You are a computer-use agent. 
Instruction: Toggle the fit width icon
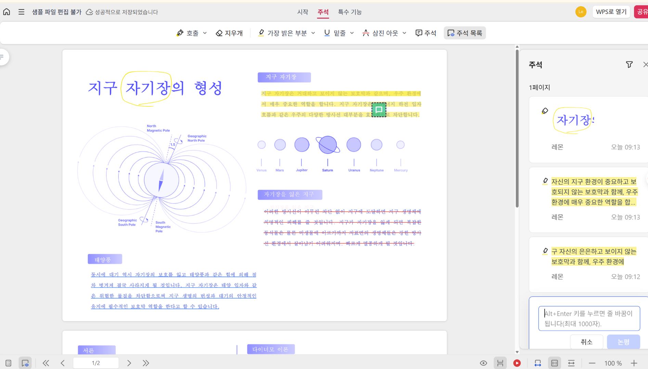pyautogui.click(x=571, y=363)
